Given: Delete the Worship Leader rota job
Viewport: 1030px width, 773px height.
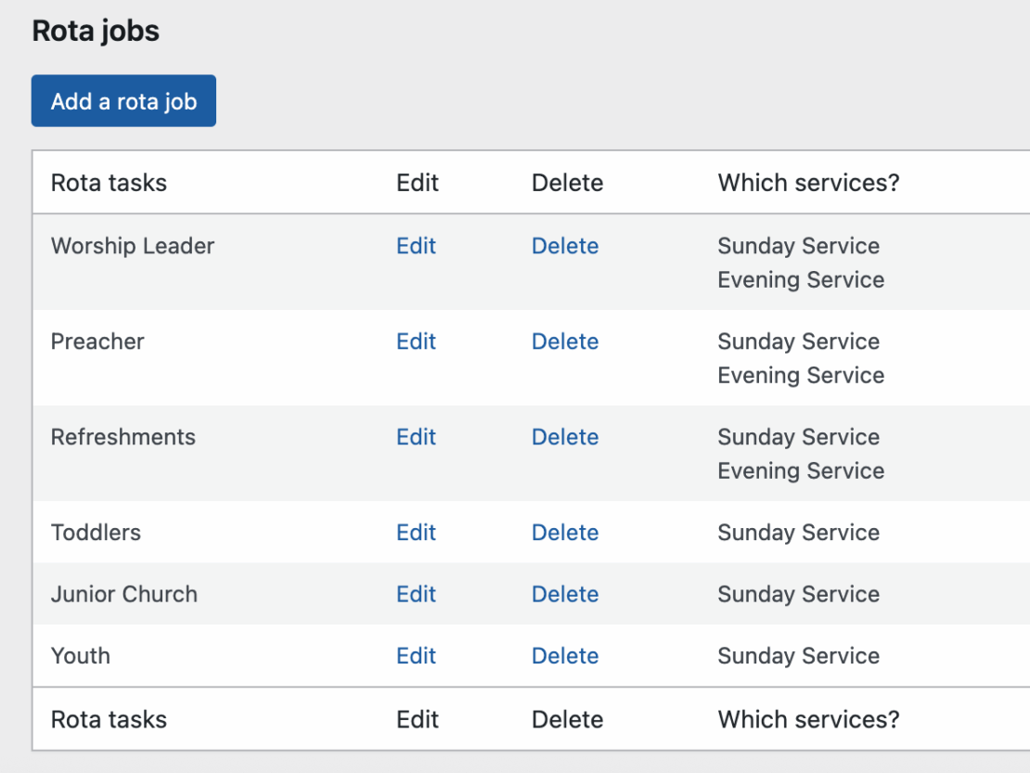Looking at the screenshot, I should pos(564,246).
